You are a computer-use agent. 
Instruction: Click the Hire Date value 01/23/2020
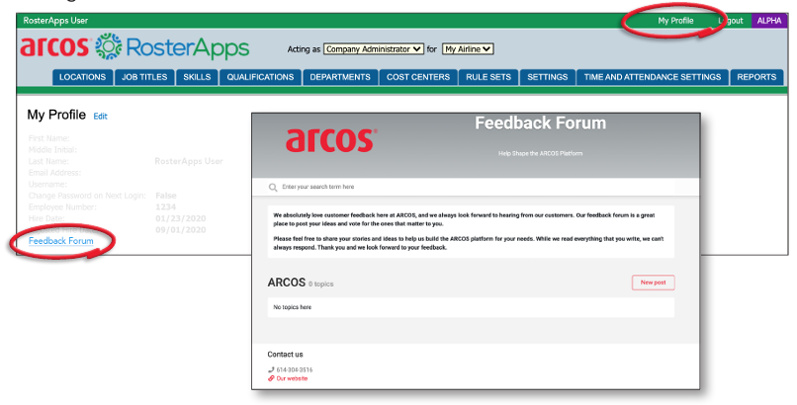[x=180, y=218]
